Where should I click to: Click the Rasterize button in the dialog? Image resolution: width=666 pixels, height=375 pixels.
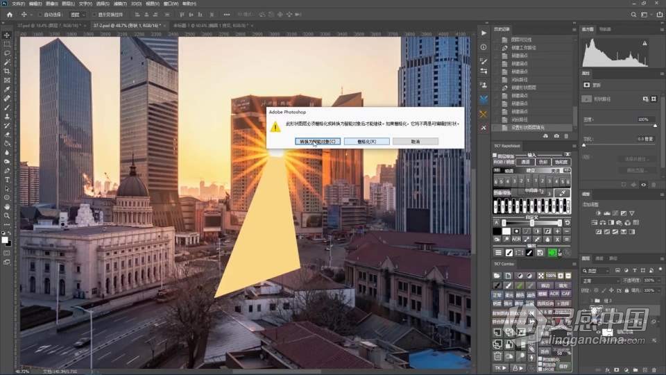click(366, 142)
